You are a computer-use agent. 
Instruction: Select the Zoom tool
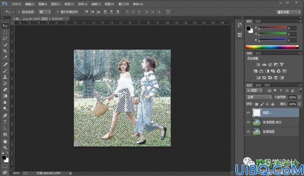point(5,148)
